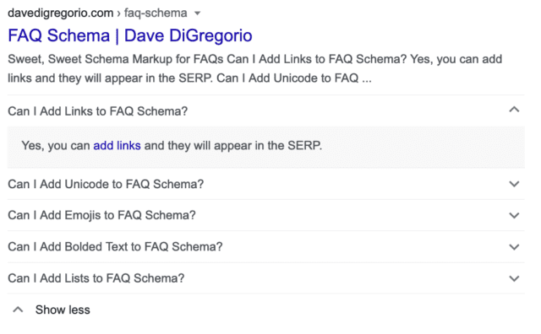
Task: Click the up chevron beside Show less
Action: pos(18,310)
